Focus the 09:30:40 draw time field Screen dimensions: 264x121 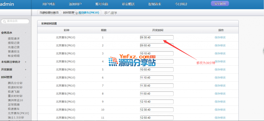coord(156,37)
